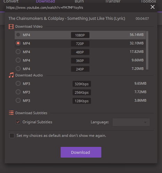Image resolution: width=162 pixels, height=173 pixels.
Task: Open the Download tab
Action: pyautogui.click(x=46, y=1)
